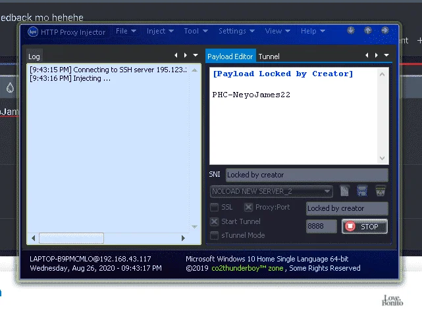Click the document icon beside the server dropdown
Screen dimensions: 422x316
(x=344, y=191)
